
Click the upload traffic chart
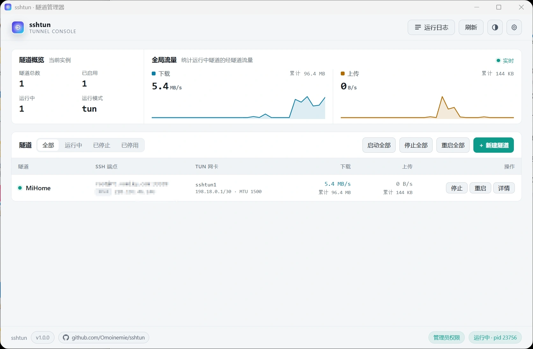click(427, 108)
